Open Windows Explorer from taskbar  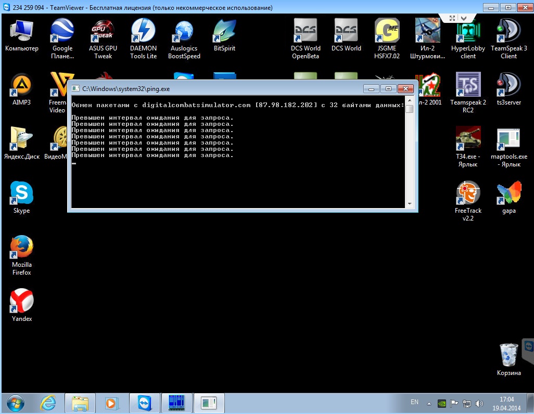(x=80, y=404)
